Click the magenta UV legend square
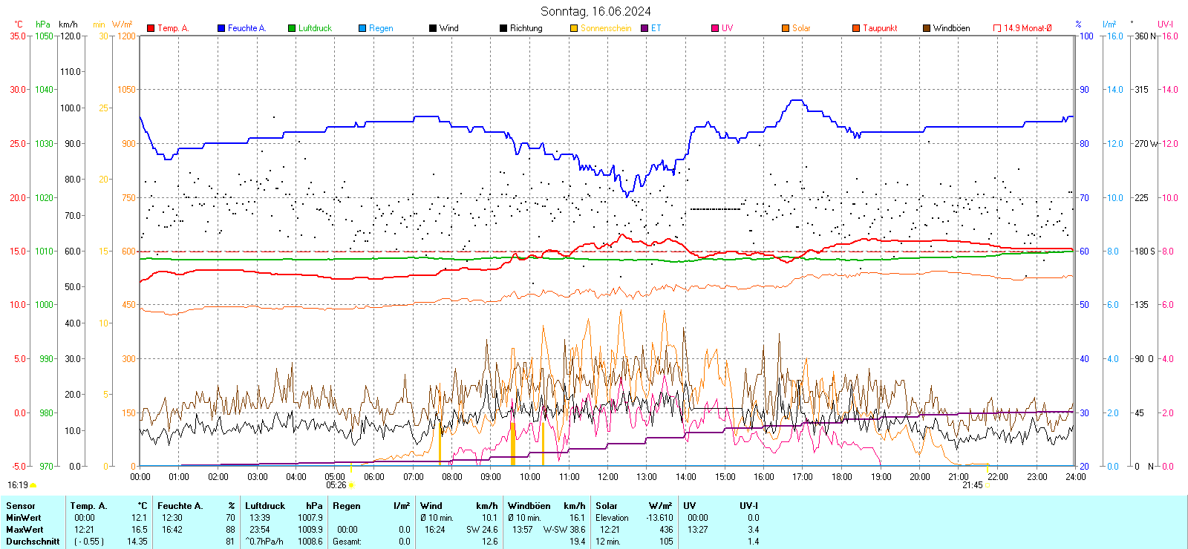Screen dimensions: 1188x549 click(x=715, y=28)
